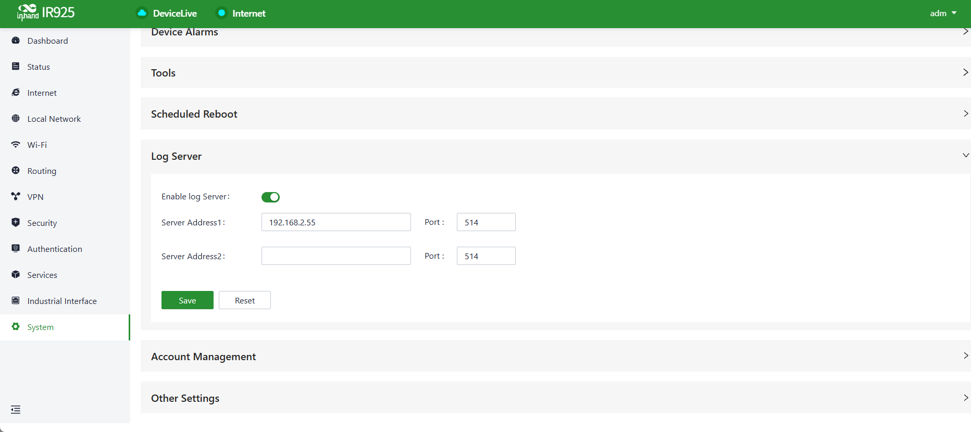Expand the Account Management section chevron
Image resolution: width=971 pixels, height=432 pixels.
click(965, 355)
